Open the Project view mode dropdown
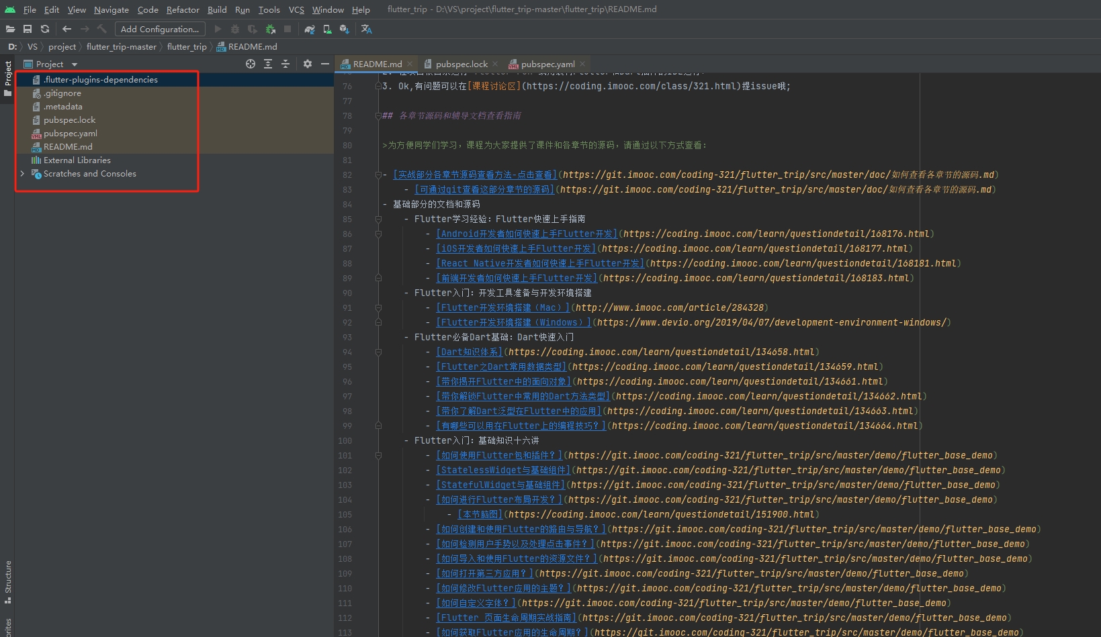This screenshot has height=637, width=1101. pos(51,64)
